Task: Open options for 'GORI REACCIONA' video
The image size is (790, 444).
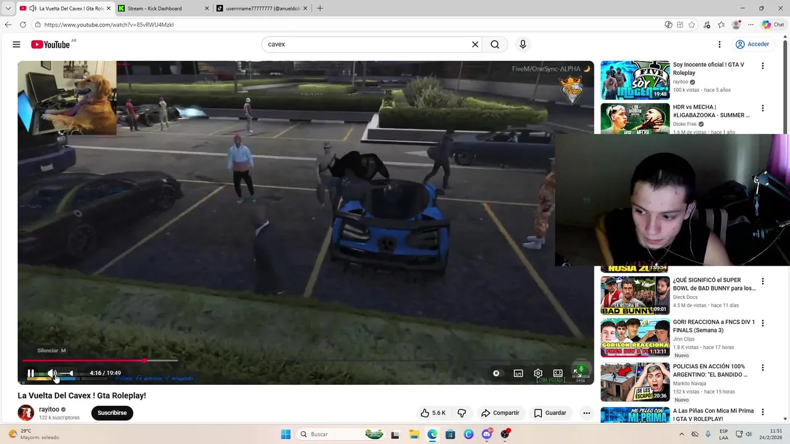Action: (762, 323)
